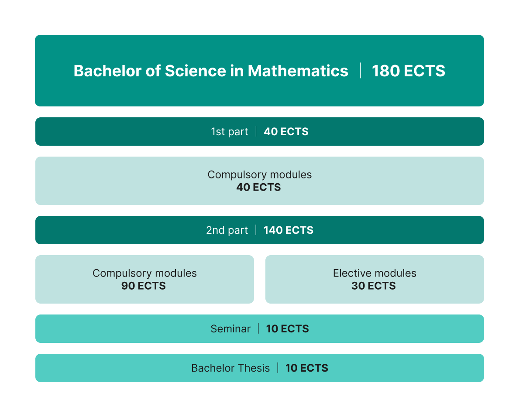The width and height of the screenshot is (519, 417).
Task: Click the 30 ECTS value text
Action: [373, 286]
